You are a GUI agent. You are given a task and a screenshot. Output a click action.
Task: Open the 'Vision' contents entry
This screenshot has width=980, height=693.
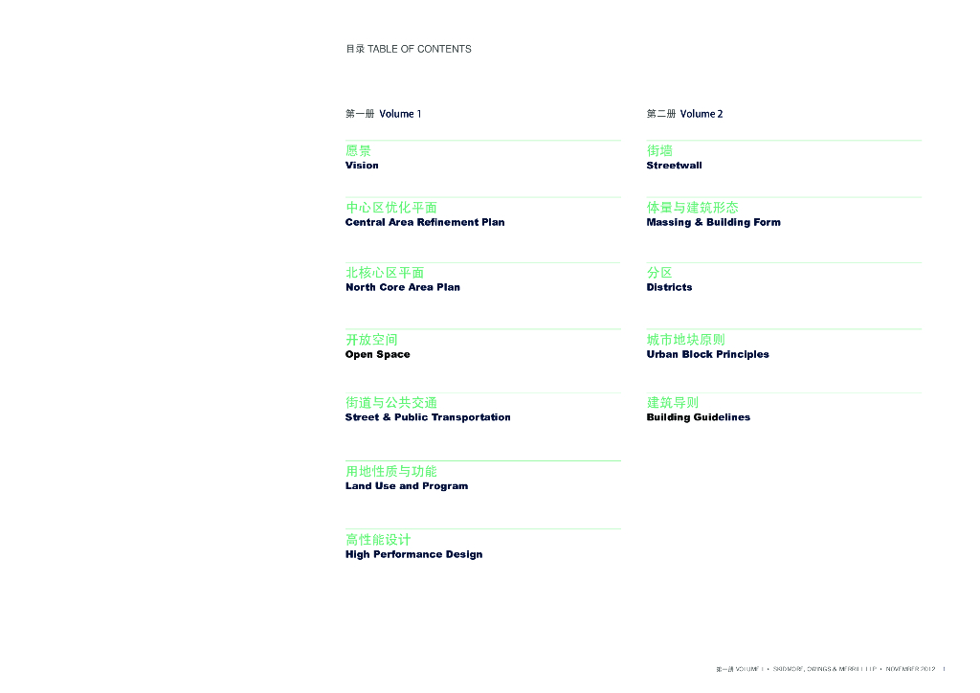click(x=362, y=166)
